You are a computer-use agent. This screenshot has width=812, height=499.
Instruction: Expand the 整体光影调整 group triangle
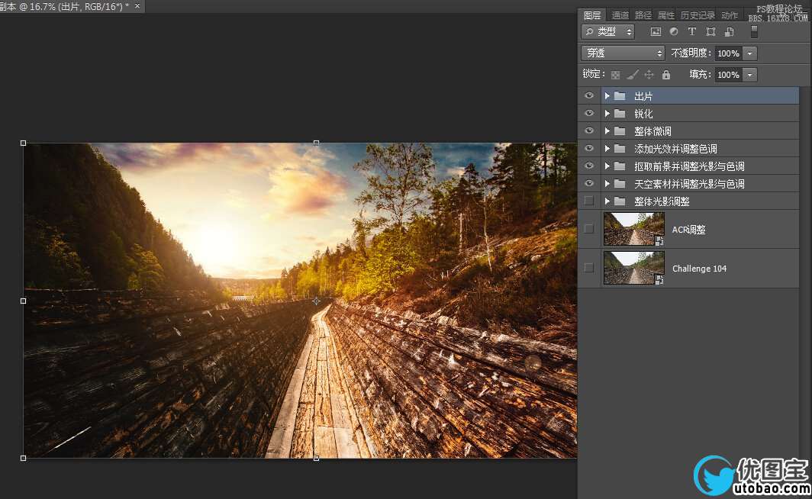pos(607,201)
